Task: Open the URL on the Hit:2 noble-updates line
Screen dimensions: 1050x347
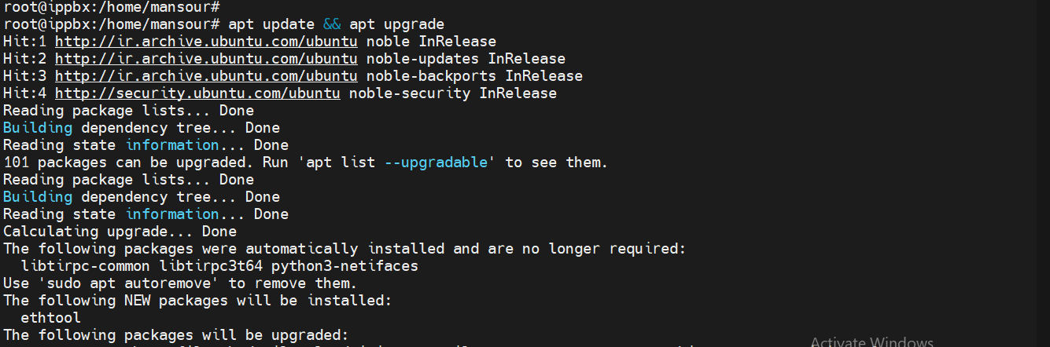Action: click(206, 59)
